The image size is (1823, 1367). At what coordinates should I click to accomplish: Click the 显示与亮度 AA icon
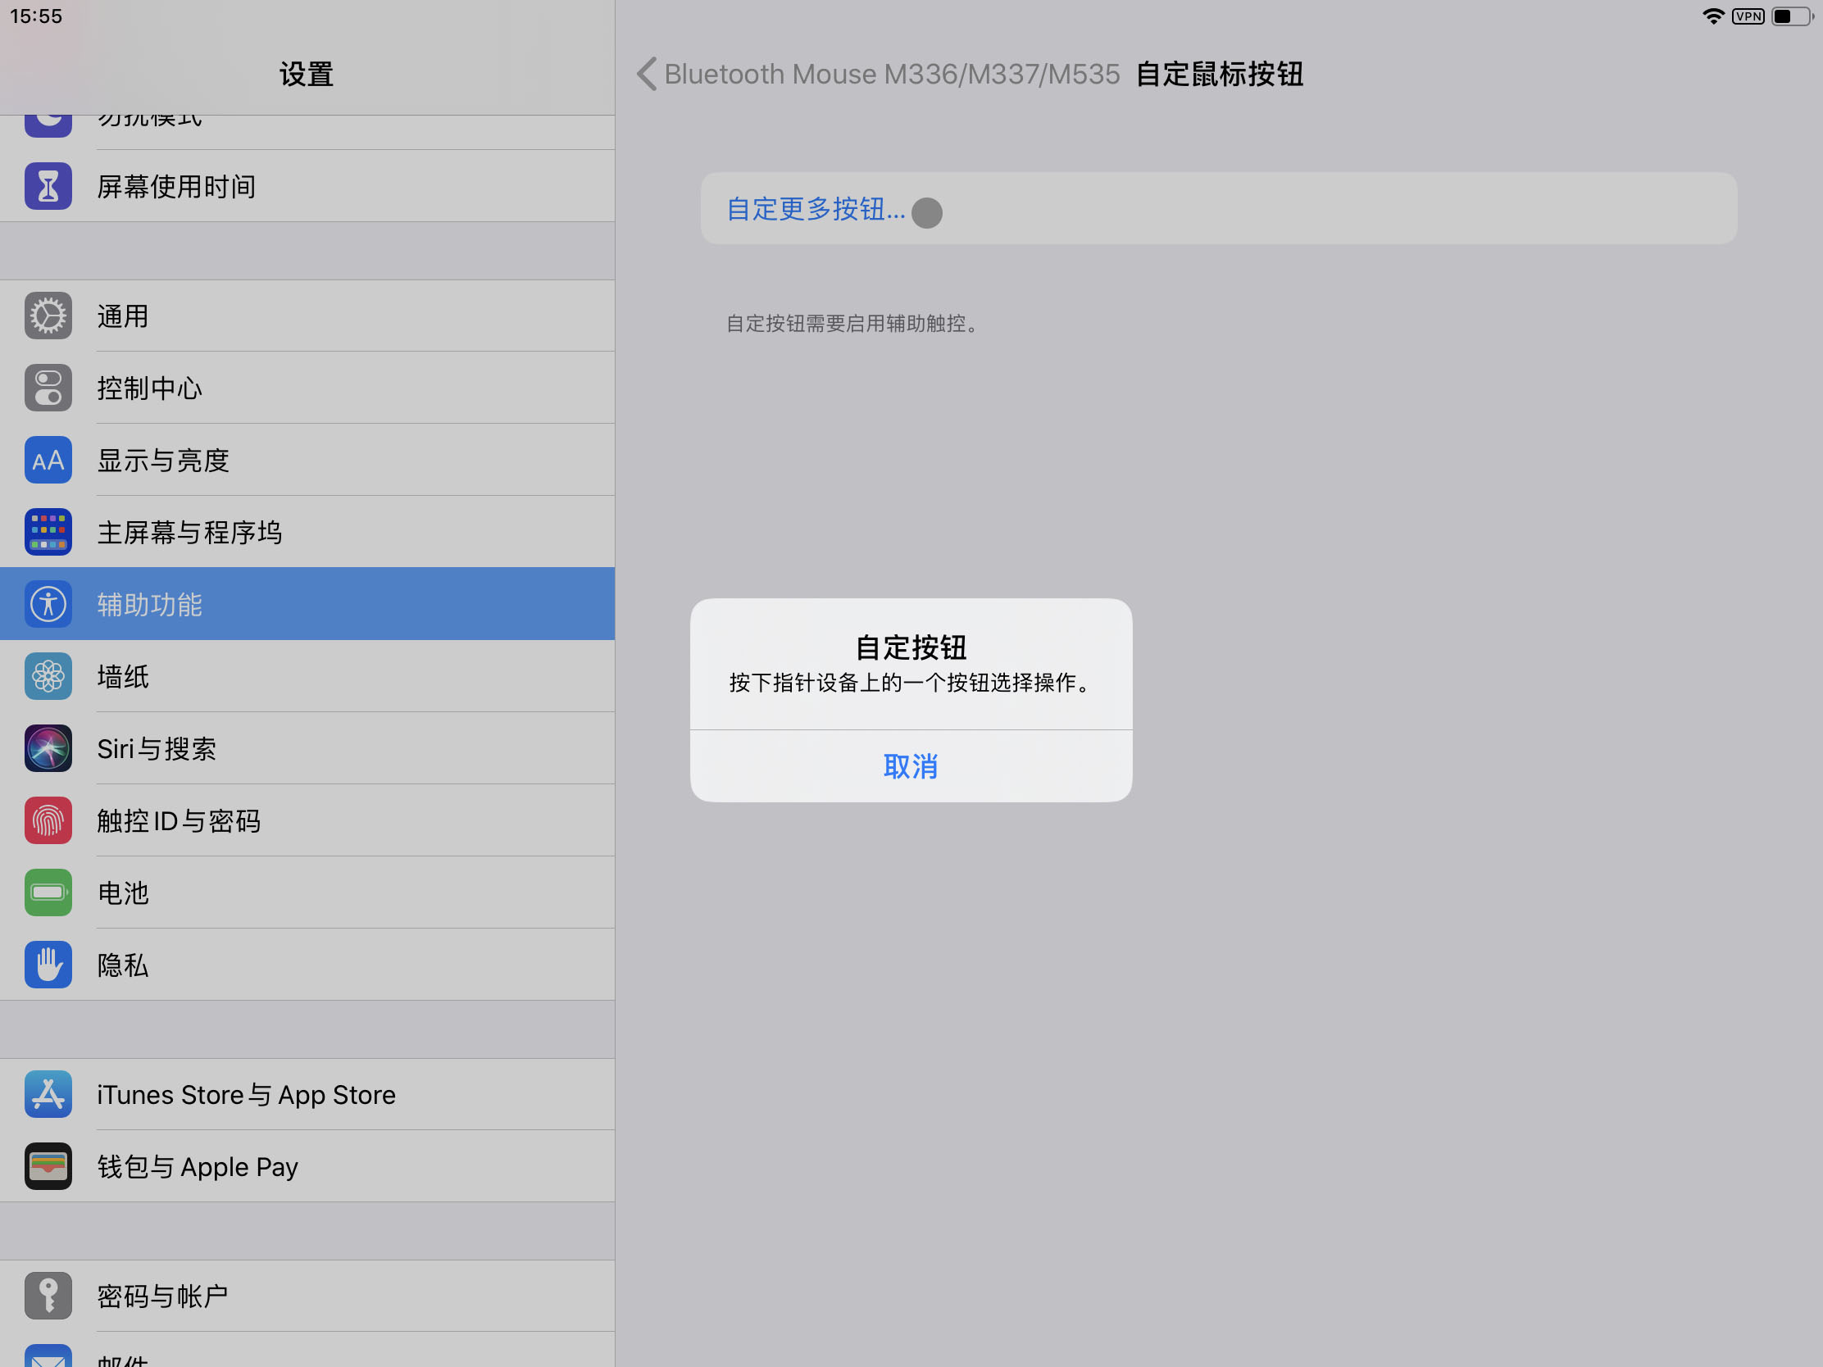pyautogui.click(x=48, y=460)
